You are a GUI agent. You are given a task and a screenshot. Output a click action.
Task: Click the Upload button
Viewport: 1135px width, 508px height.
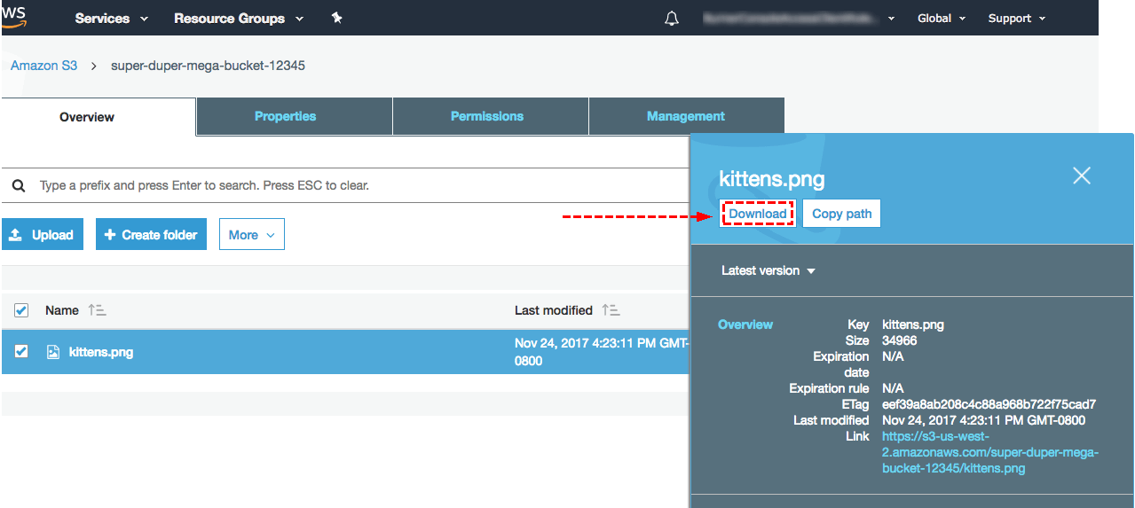click(x=43, y=235)
